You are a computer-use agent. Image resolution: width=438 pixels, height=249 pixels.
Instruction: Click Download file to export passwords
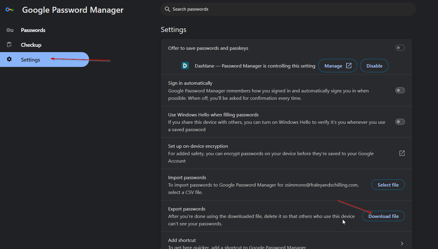pos(384,216)
